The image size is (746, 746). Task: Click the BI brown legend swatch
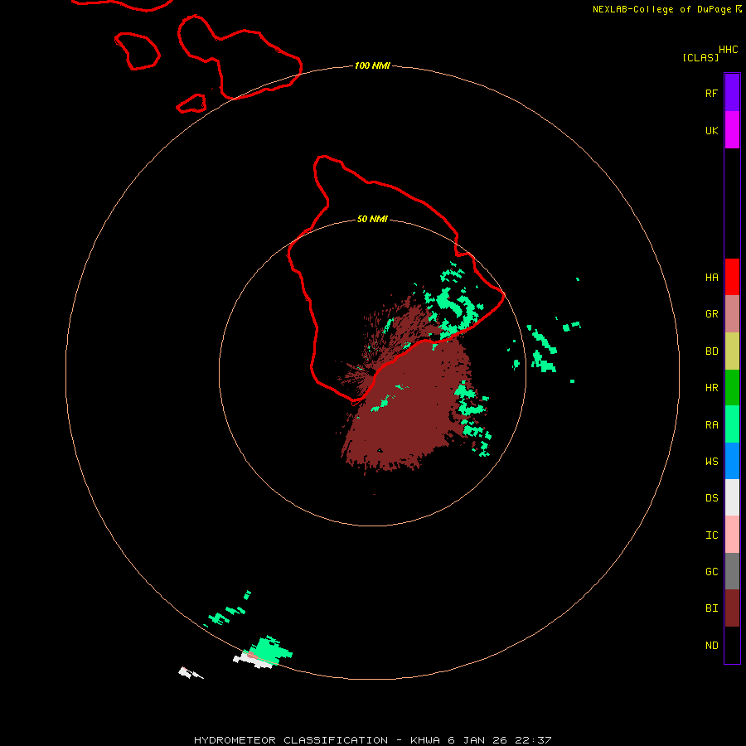[x=732, y=608]
